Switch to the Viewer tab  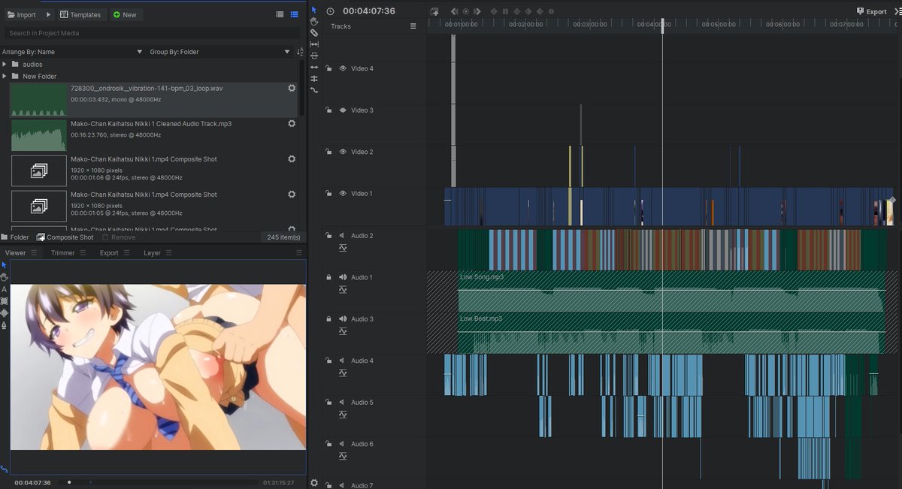15,253
